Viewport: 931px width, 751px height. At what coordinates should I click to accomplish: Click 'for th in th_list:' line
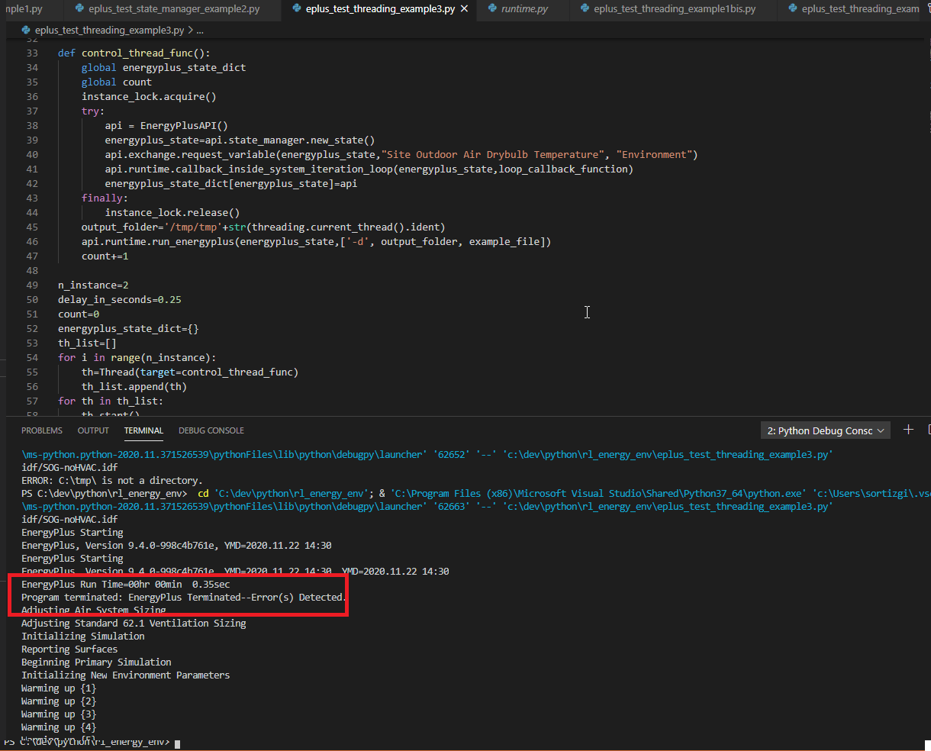(111, 401)
